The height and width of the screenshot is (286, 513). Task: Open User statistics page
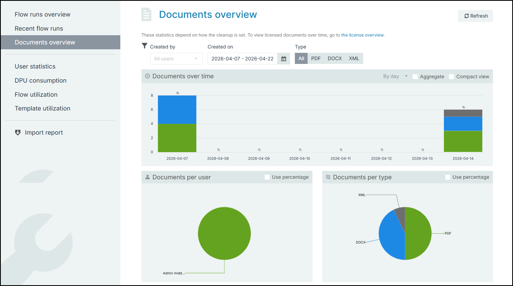pyautogui.click(x=35, y=66)
